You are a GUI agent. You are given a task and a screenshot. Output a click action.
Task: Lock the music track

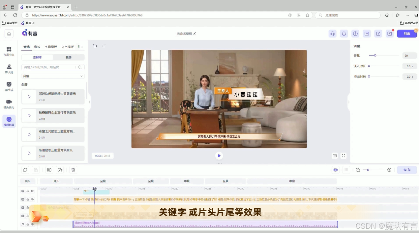pyautogui.click(x=28, y=224)
